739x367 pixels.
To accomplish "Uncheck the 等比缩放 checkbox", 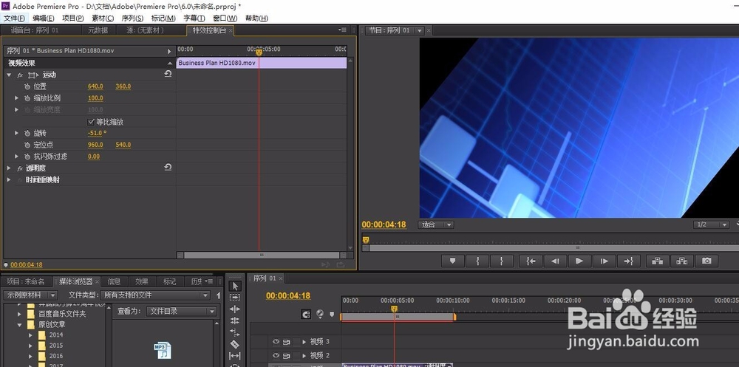I will 91,122.
